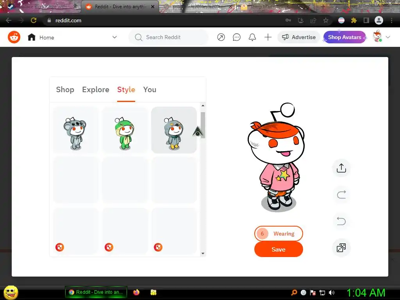Click the user avatar in the header
This screenshot has width=400, height=300.
[377, 36]
